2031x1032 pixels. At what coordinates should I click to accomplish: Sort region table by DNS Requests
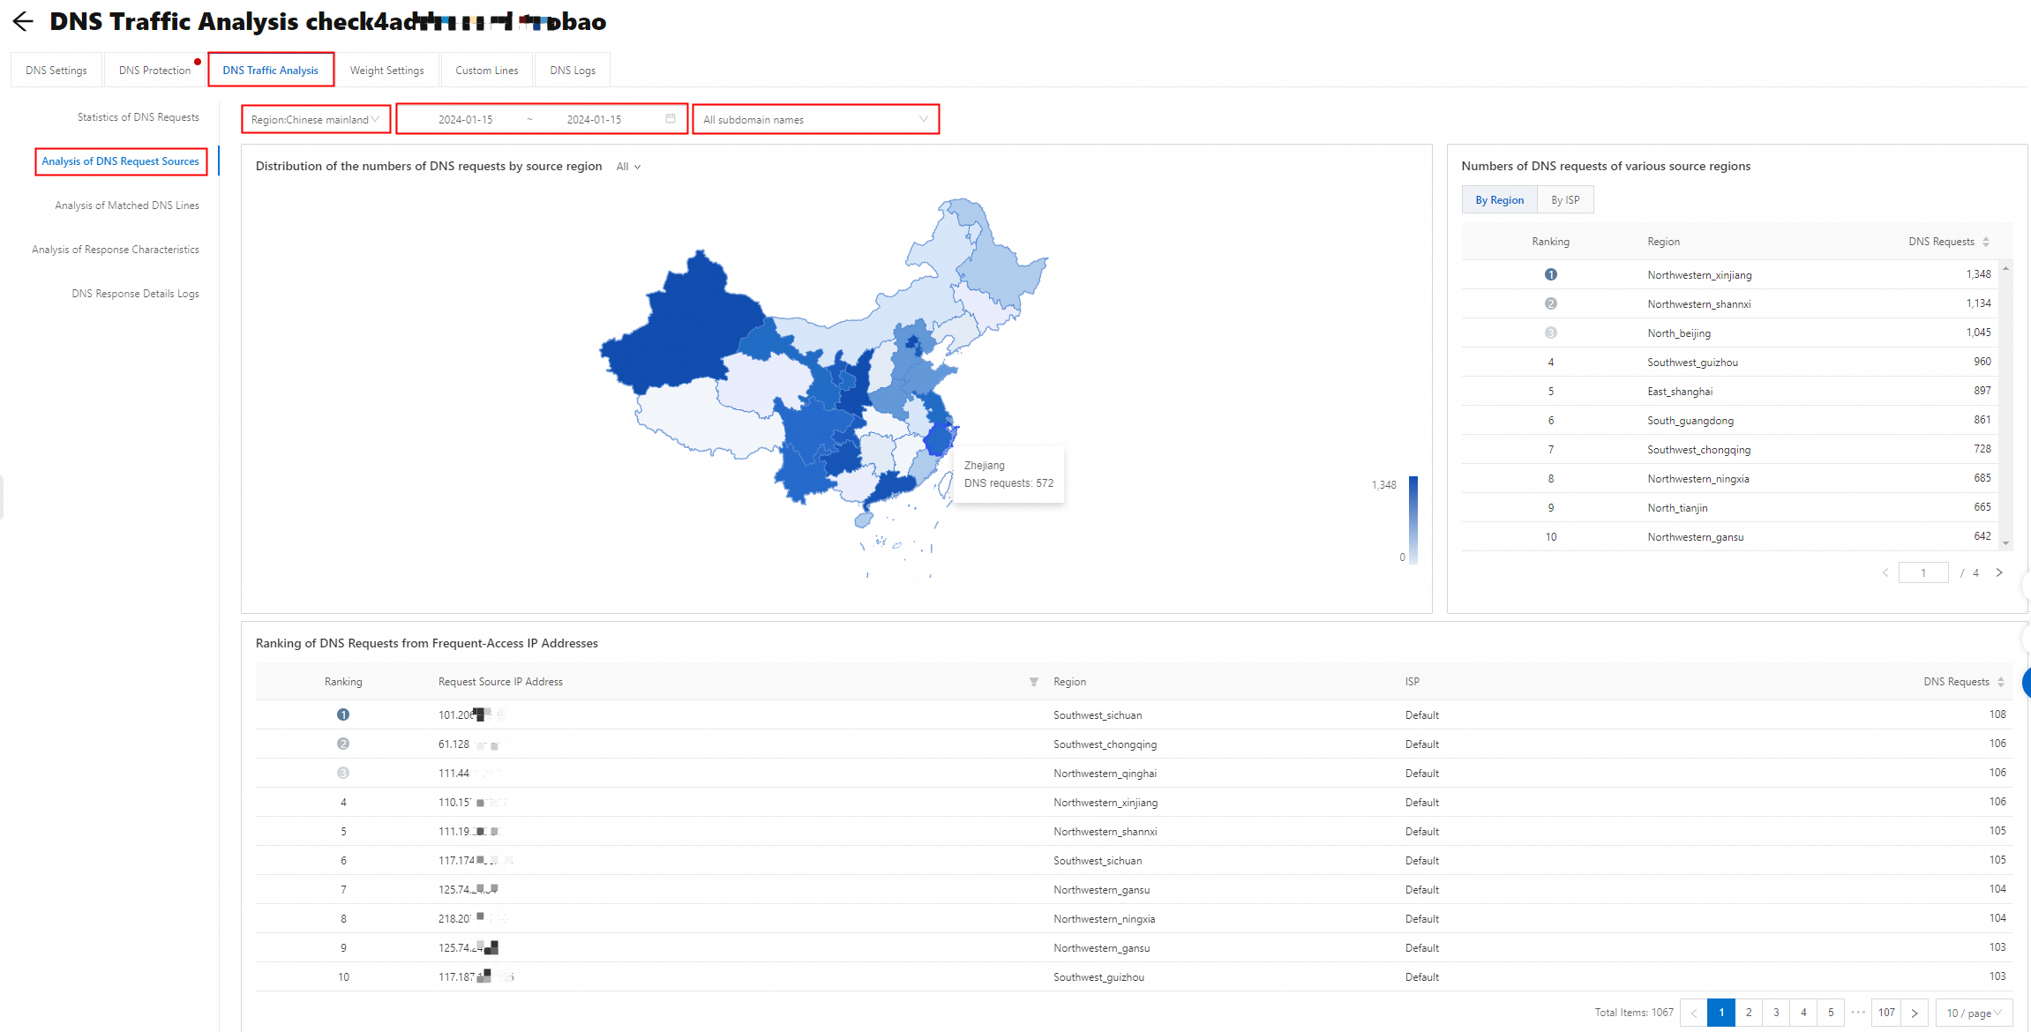1985,242
